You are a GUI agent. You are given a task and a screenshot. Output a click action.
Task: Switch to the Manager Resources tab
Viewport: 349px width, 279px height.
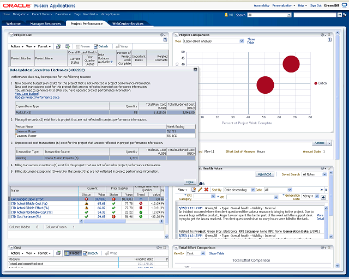coord(45,23)
